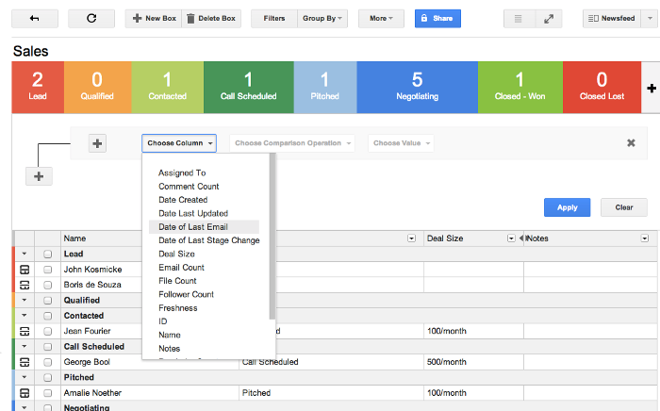The image size is (660, 411).
Task: Choose Comment Count from the column list
Action: [x=189, y=187]
